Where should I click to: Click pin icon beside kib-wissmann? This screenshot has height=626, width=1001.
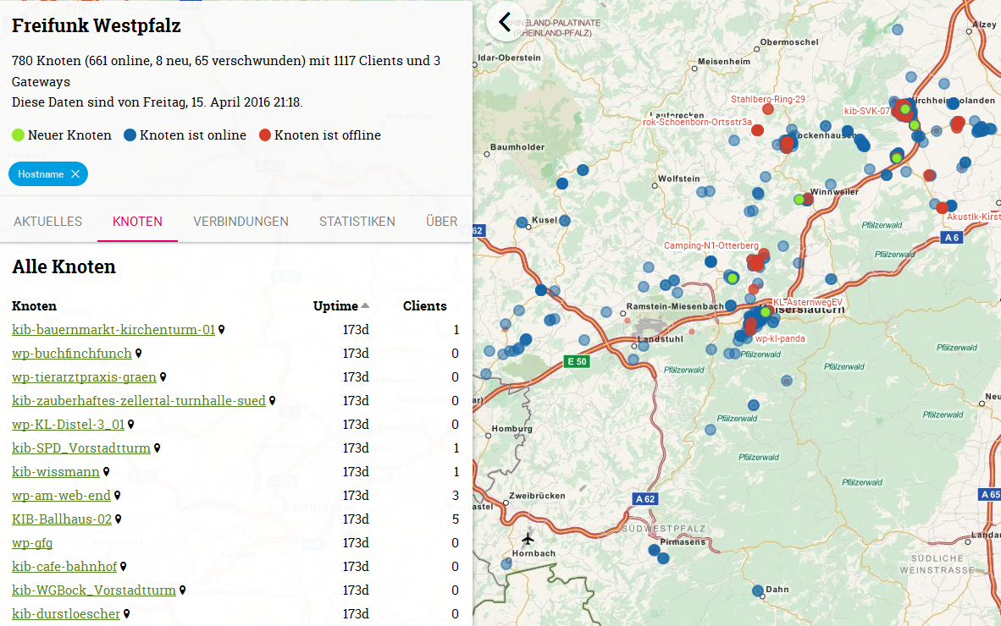106,472
